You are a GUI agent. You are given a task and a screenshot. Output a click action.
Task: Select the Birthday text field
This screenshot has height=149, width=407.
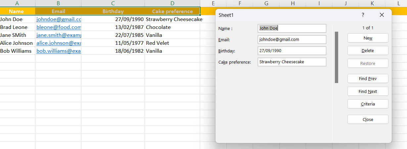pos(292,51)
